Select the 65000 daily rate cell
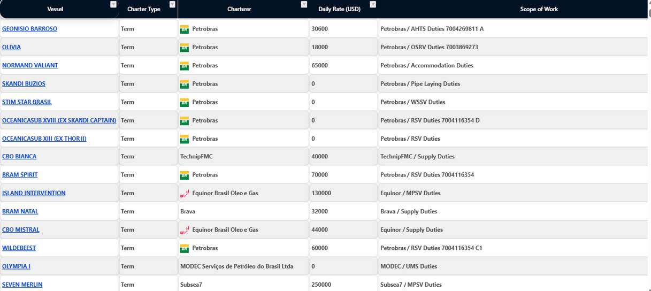The height and width of the screenshot is (291, 651). click(x=343, y=65)
